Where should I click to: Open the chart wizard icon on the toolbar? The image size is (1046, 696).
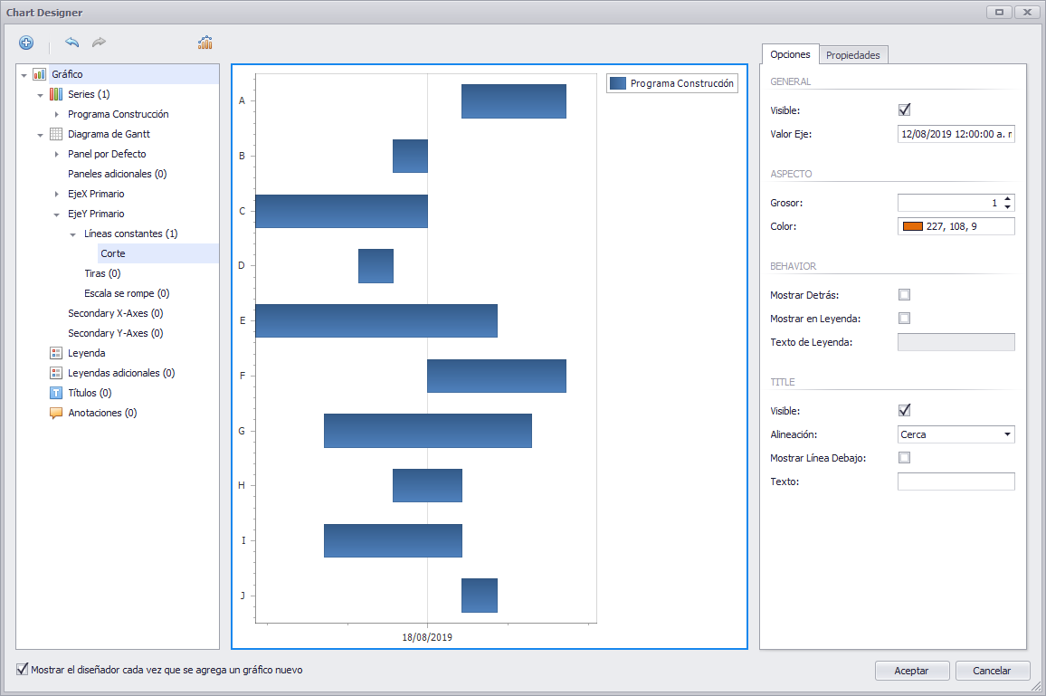pos(204,42)
